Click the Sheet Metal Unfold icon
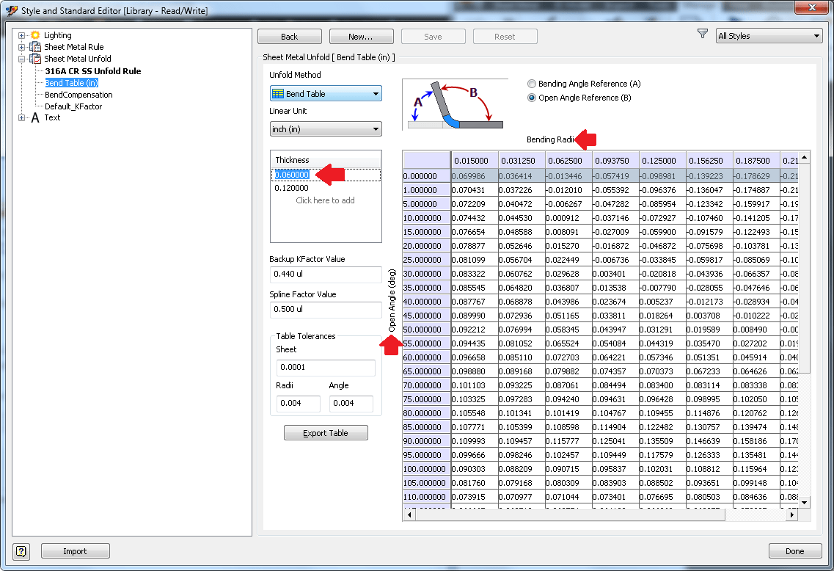834x571 pixels. [x=35, y=59]
